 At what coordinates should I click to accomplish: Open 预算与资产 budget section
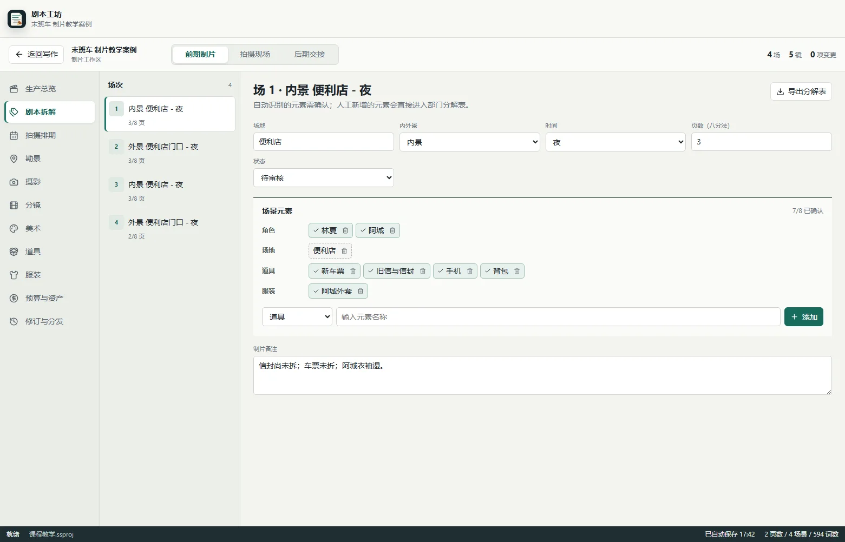[50, 298]
